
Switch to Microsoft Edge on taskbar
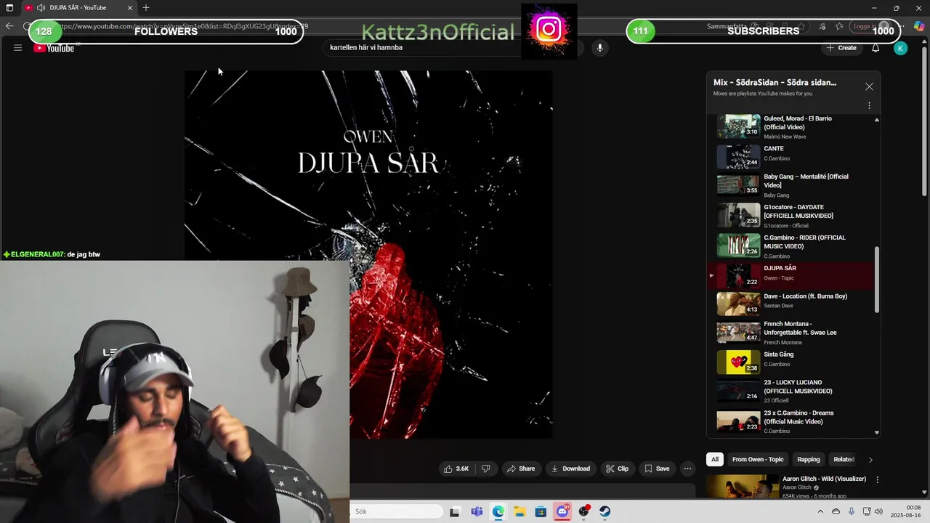coord(498,512)
